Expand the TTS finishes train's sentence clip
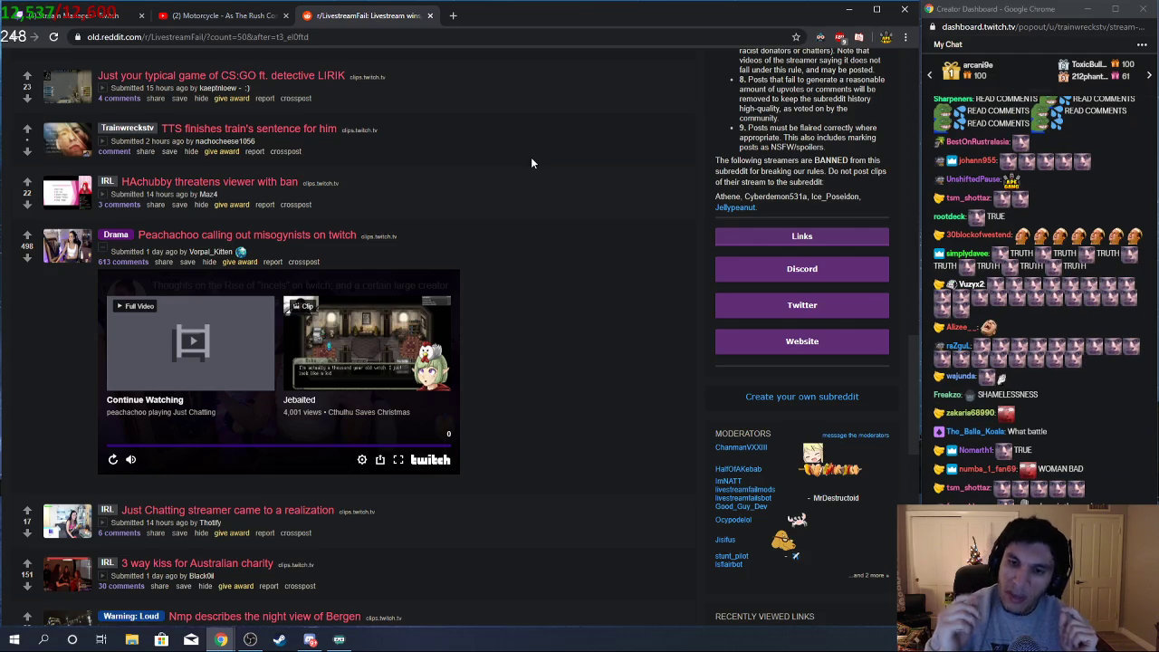 click(102, 141)
